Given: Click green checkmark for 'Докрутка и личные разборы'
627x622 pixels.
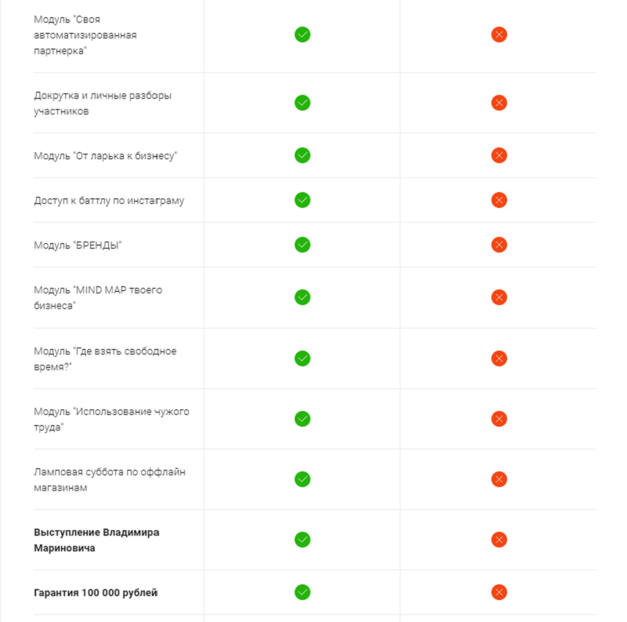Looking at the screenshot, I should click(303, 103).
